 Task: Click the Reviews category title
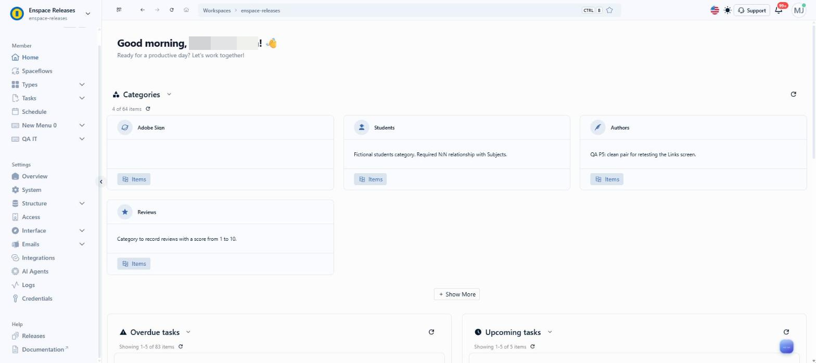click(x=147, y=212)
